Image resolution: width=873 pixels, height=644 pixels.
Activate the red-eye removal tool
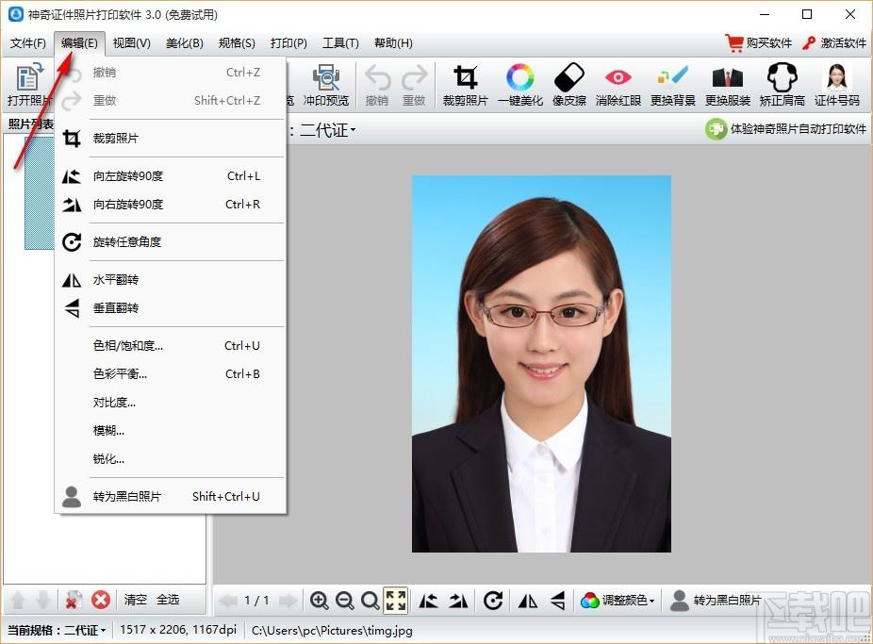(618, 85)
